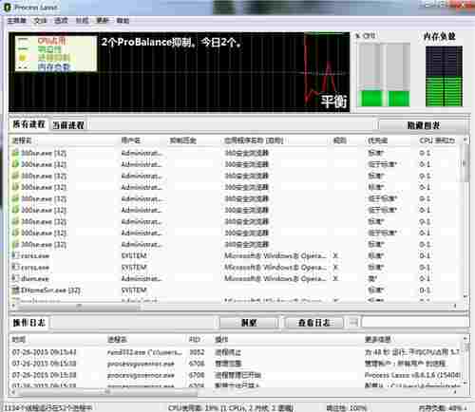Open the 视图 (View) menu
The height and width of the screenshot is (412, 475).
(x=82, y=21)
